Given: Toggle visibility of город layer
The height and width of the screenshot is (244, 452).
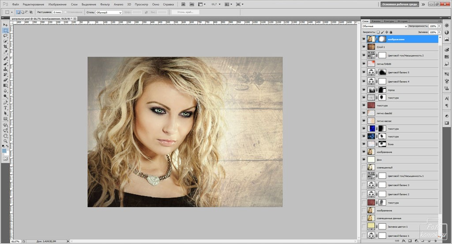Looking at the screenshot, I should [x=364, y=90].
